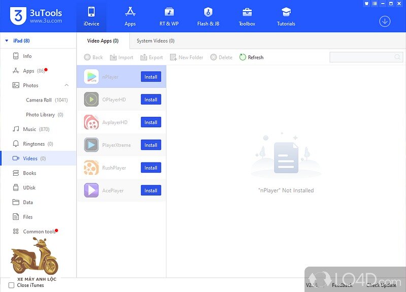Click the OPlayerHD app icon
This screenshot has height=292, width=406.
click(x=91, y=99)
